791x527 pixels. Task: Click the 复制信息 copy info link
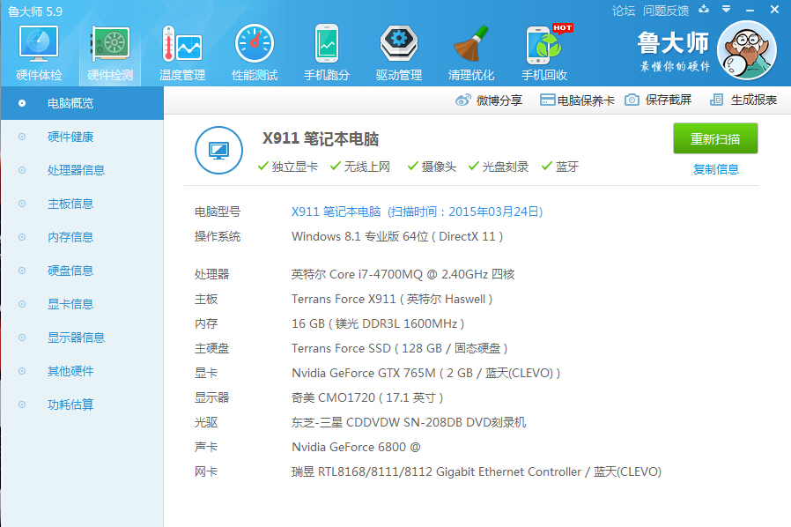point(716,169)
